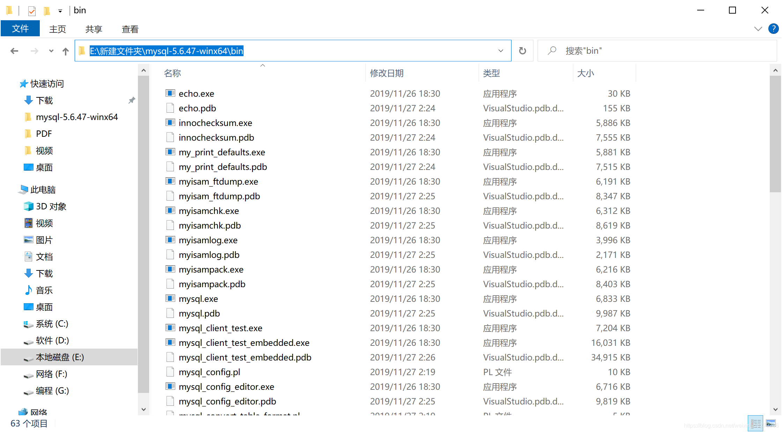The image size is (782, 432).
Task: Click the file list scrollbar up arrow
Action: (x=775, y=70)
